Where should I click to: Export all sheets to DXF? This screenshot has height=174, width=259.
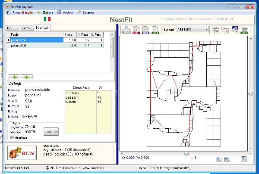[x=235, y=30]
